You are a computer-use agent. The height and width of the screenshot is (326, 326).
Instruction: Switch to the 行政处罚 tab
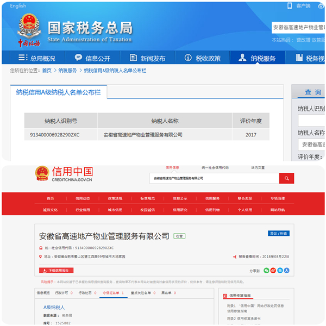click(x=87, y=293)
